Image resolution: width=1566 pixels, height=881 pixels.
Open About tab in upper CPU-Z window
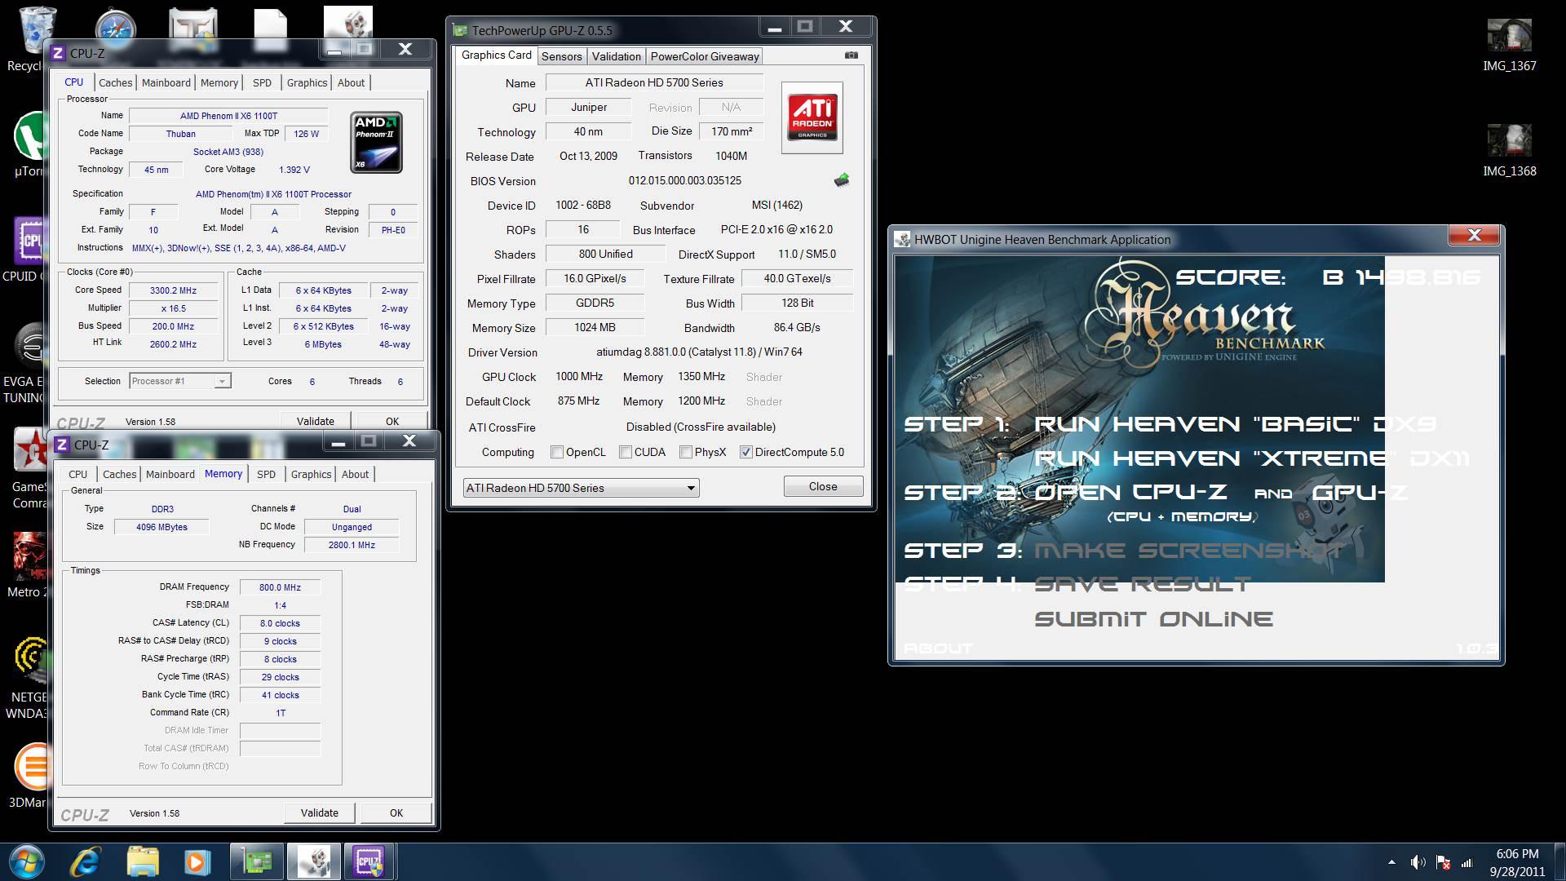[x=351, y=82]
